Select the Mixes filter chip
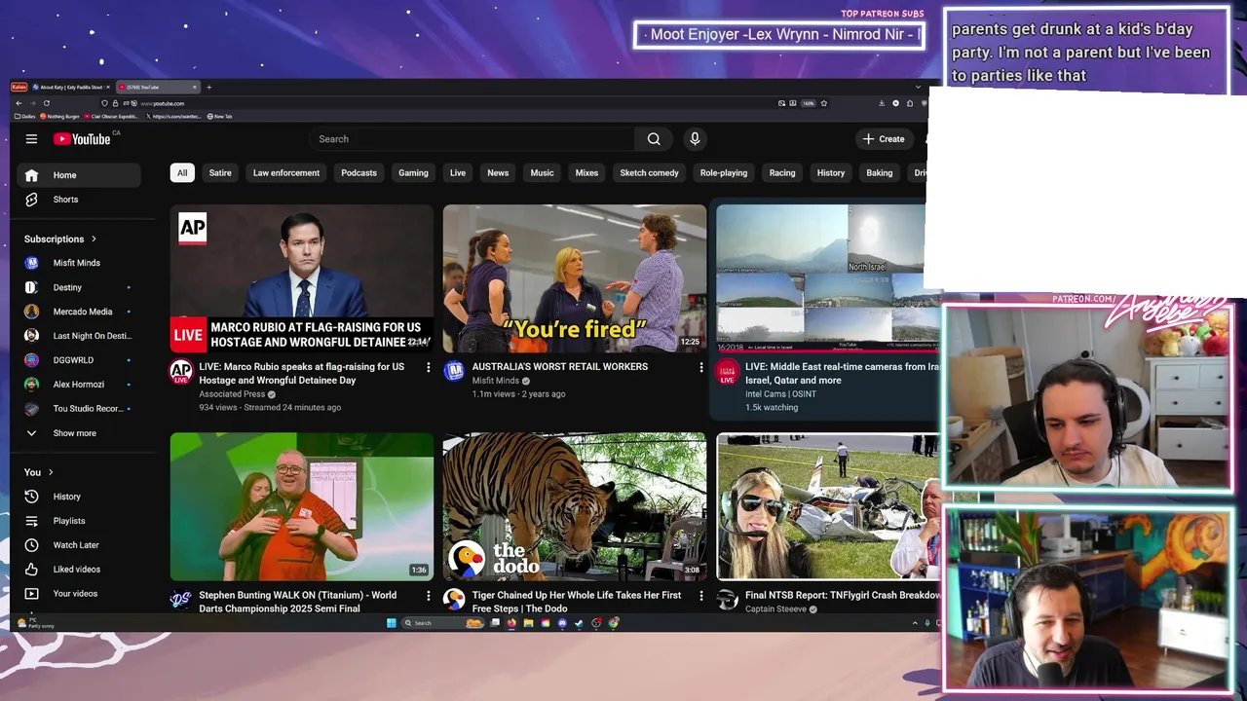The image size is (1247, 701). tap(586, 172)
